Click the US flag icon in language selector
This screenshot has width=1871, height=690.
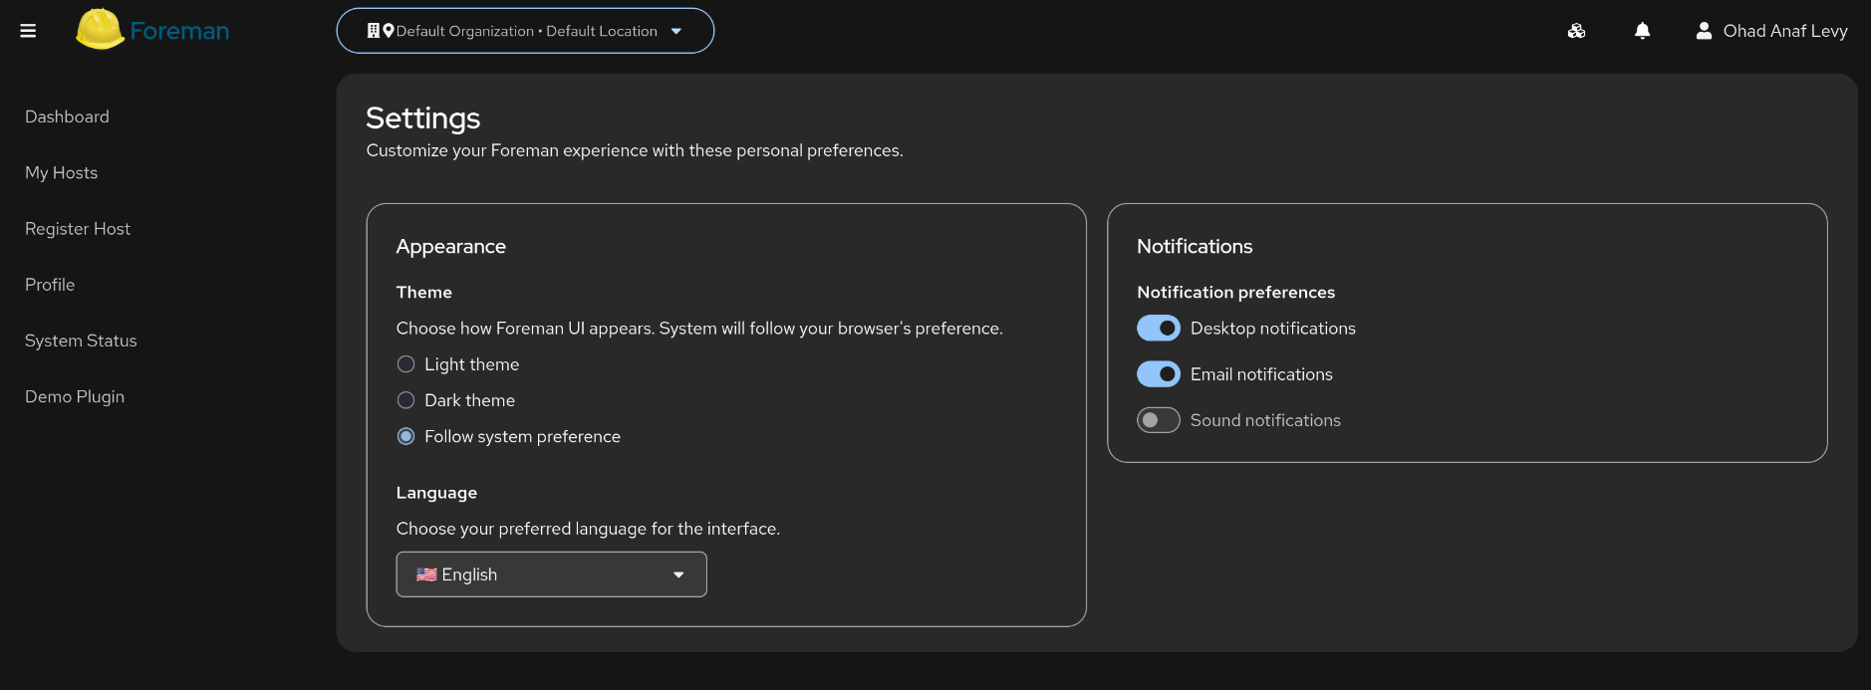(426, 575)
